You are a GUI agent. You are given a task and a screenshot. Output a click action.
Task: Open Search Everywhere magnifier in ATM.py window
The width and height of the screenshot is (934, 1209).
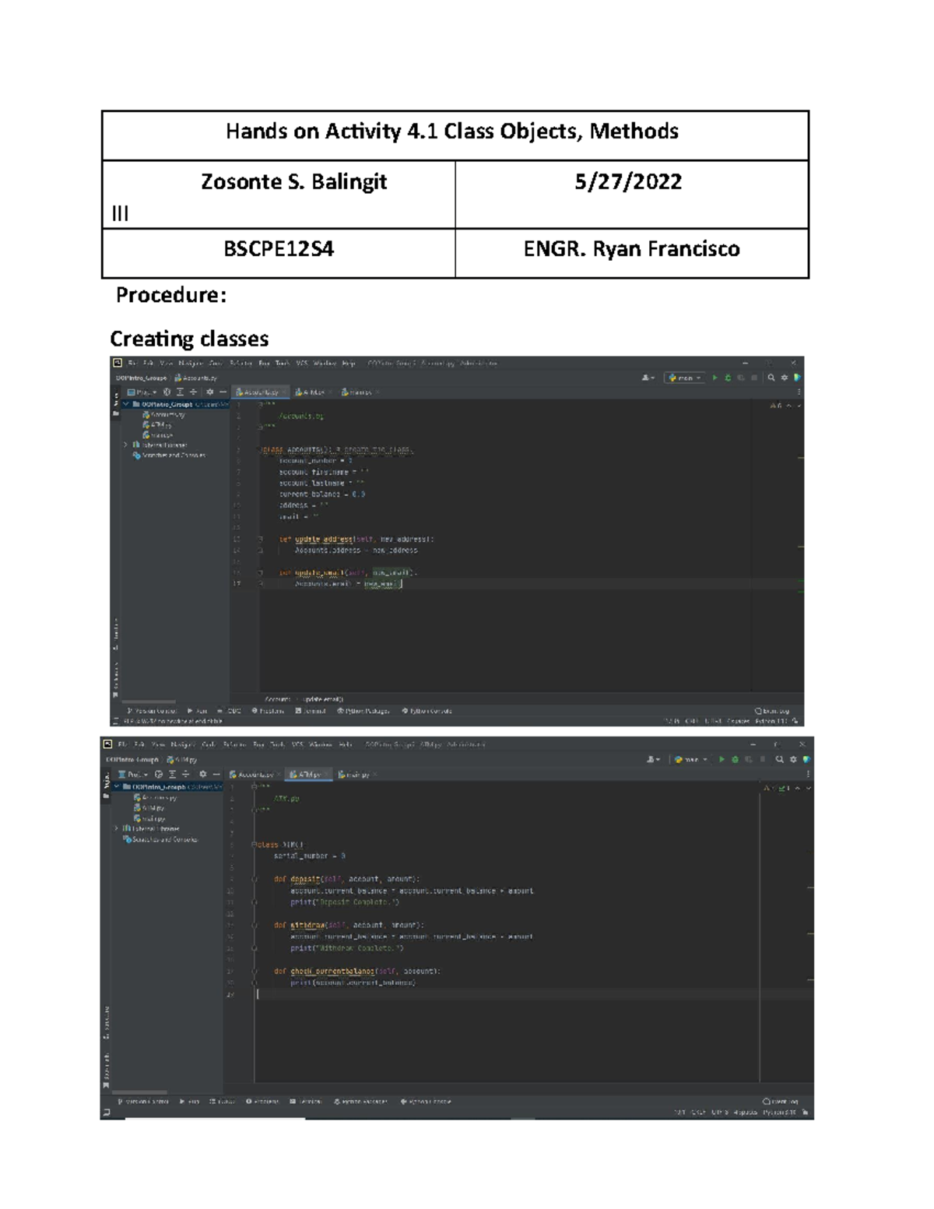coord(779,759)
